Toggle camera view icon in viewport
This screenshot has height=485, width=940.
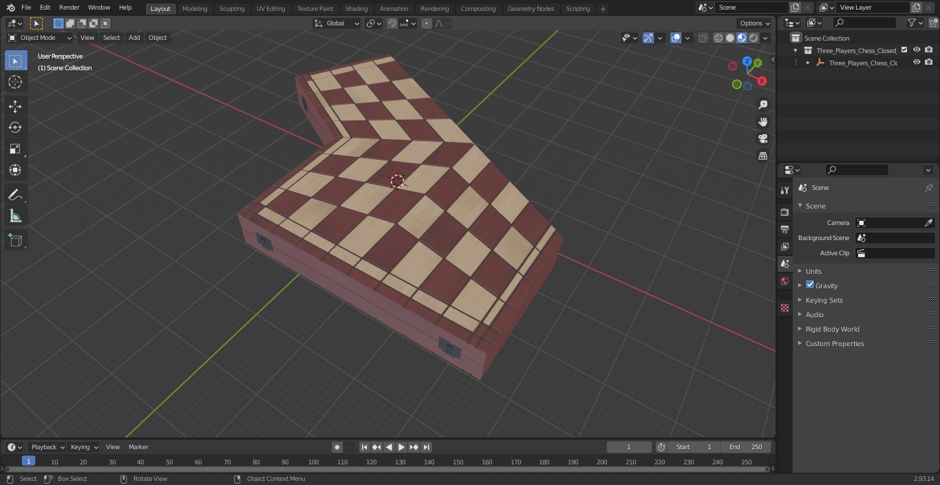[x=762, y=138]
